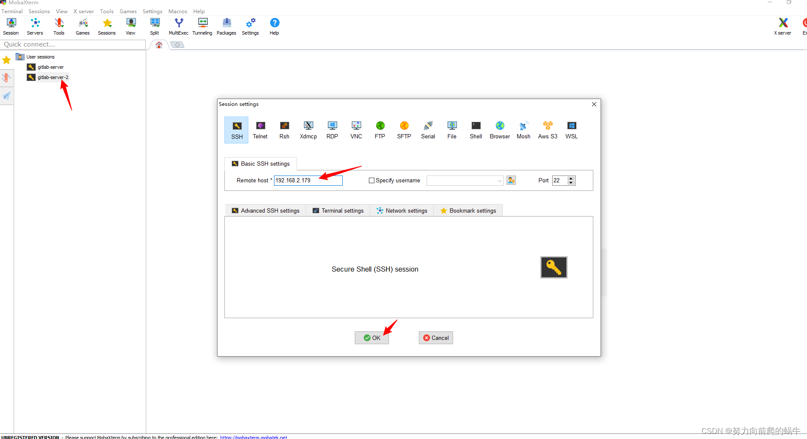Select the Aws S3 session type
Viewport: 807px width, 439px height.
548,130
